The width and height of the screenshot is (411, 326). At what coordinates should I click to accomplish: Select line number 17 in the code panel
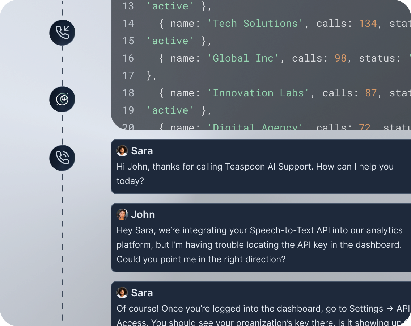(x=128, y=75)
